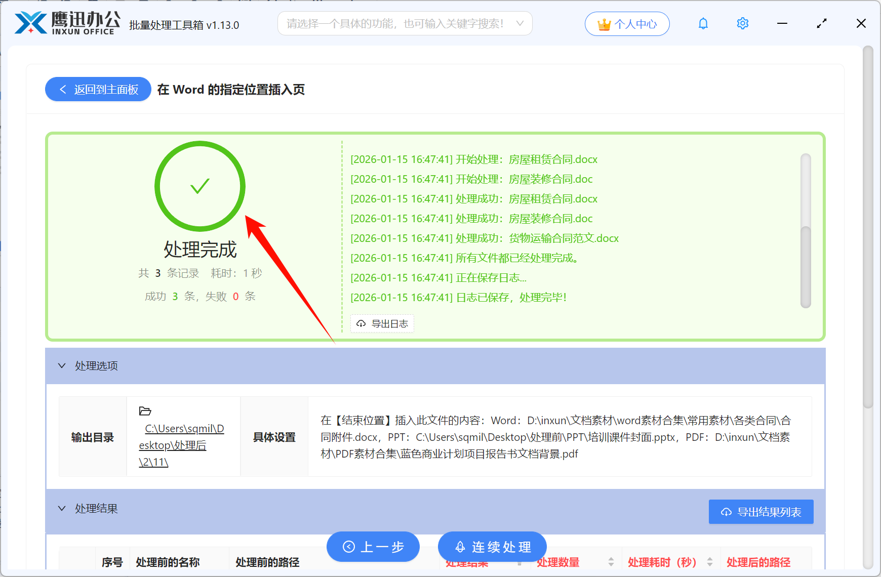Screen dimensions: 881x577
Task: Click the bell icon on 连续处理 button
Action: tap(460, 547)
